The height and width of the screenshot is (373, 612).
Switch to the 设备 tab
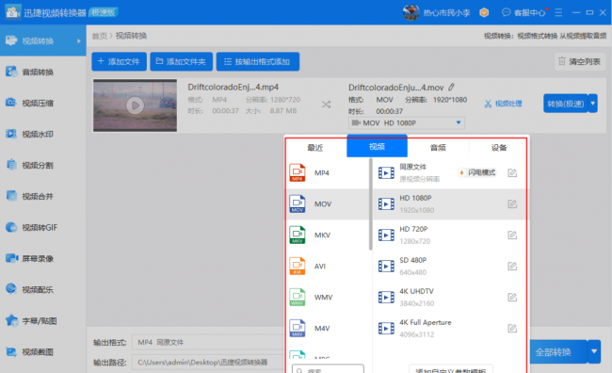pos(499,147)
